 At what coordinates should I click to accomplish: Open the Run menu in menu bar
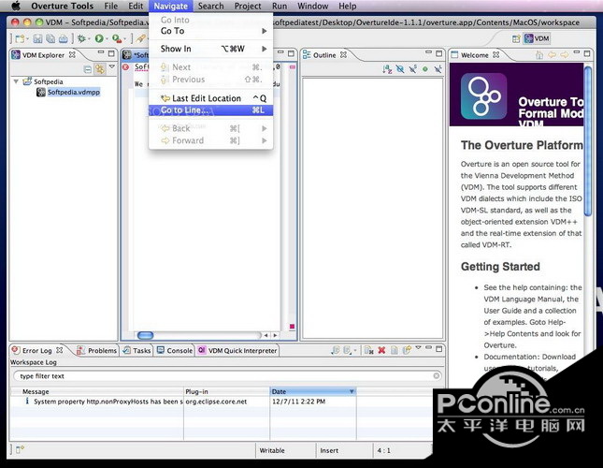coord(280,7)
